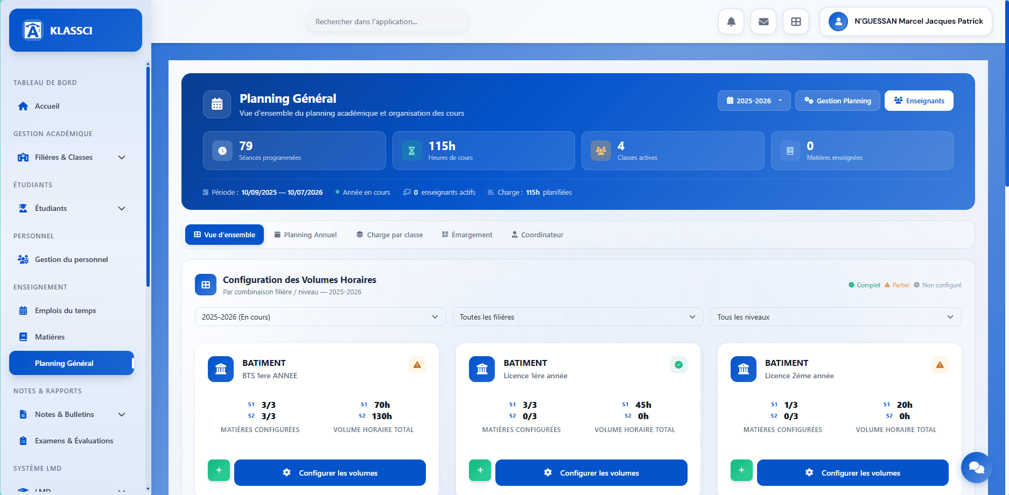Click the Gestion Planning button
Screen dimensions: 1009x495
[x=837, y=101]
